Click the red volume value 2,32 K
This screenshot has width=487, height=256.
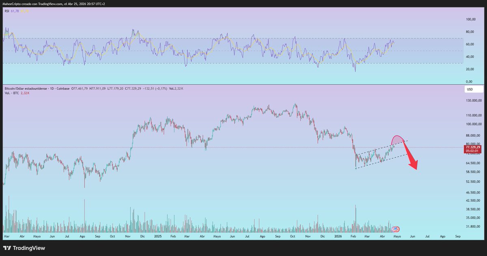coord(25,93)
